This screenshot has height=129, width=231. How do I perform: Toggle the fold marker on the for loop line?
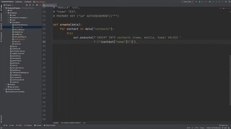pyautogui.click(x=52, y=29)
